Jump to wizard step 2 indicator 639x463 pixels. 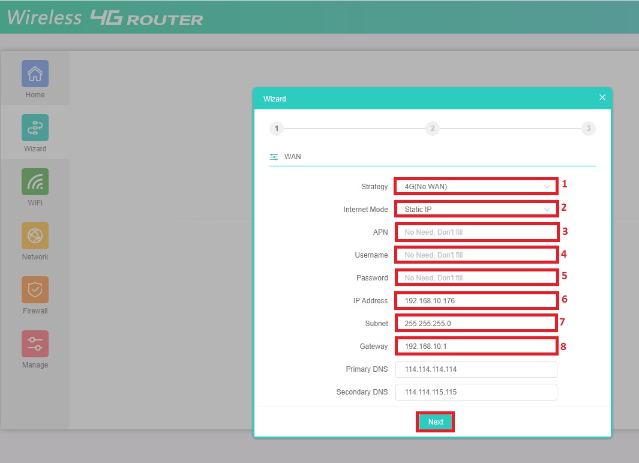pyautogui.click(x=432, y=129)
